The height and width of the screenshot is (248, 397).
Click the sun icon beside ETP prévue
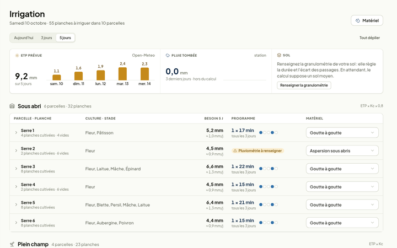(x=17, y=56)
